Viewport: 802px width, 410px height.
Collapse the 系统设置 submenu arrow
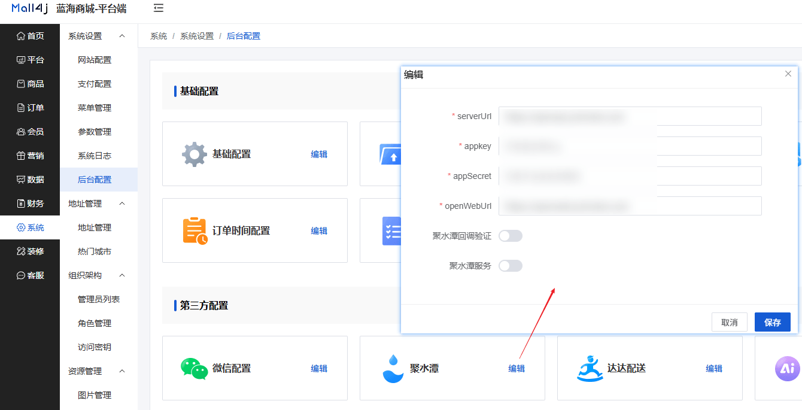tap(122, 36)
